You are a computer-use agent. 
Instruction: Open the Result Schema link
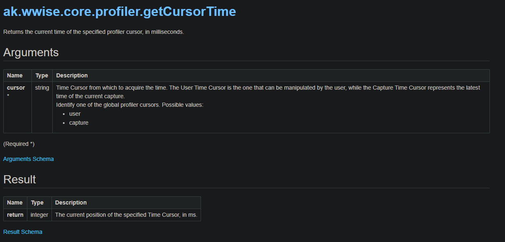tap(23, 232)
